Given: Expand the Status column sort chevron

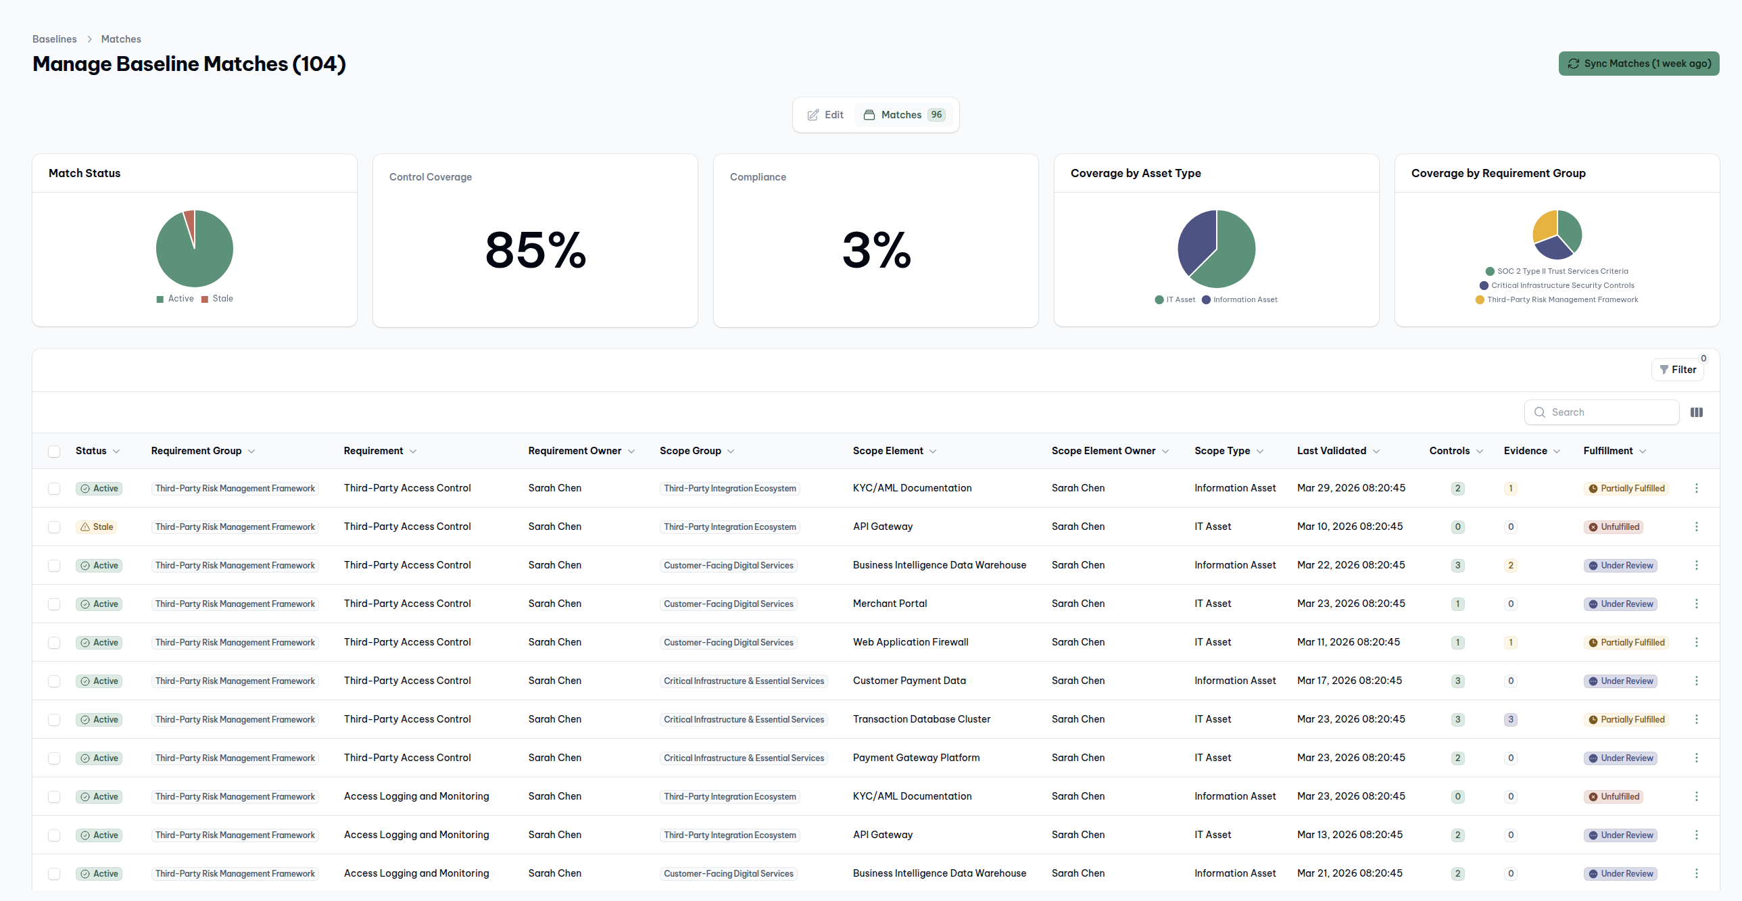Looking at the screenshot, I should (116, 452).
